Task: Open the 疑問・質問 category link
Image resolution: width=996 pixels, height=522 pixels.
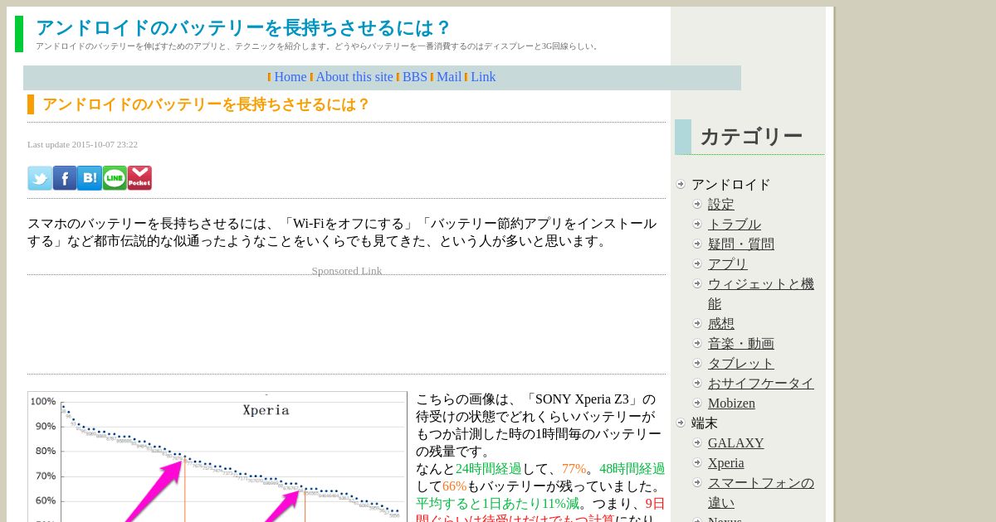Action: pos(741,244)
